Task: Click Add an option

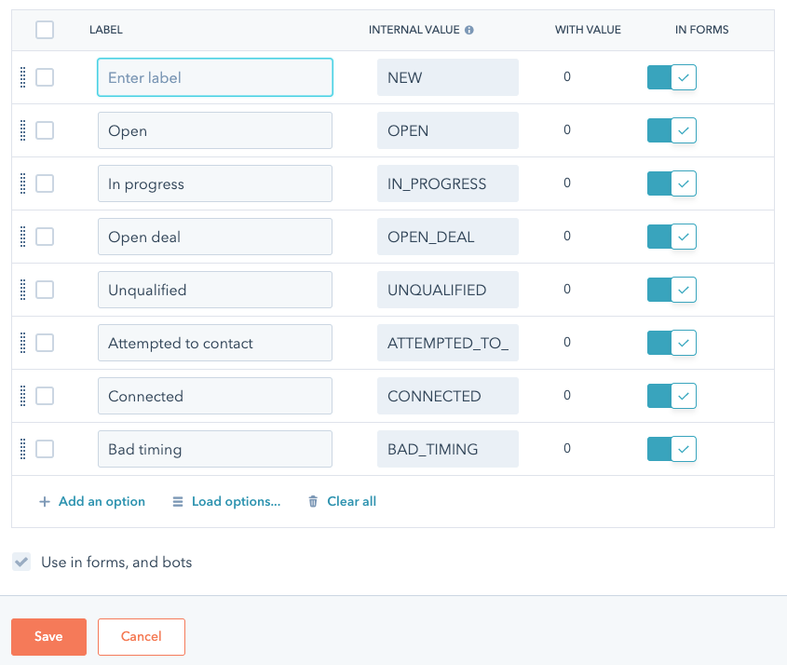Action: click(101, 501)
